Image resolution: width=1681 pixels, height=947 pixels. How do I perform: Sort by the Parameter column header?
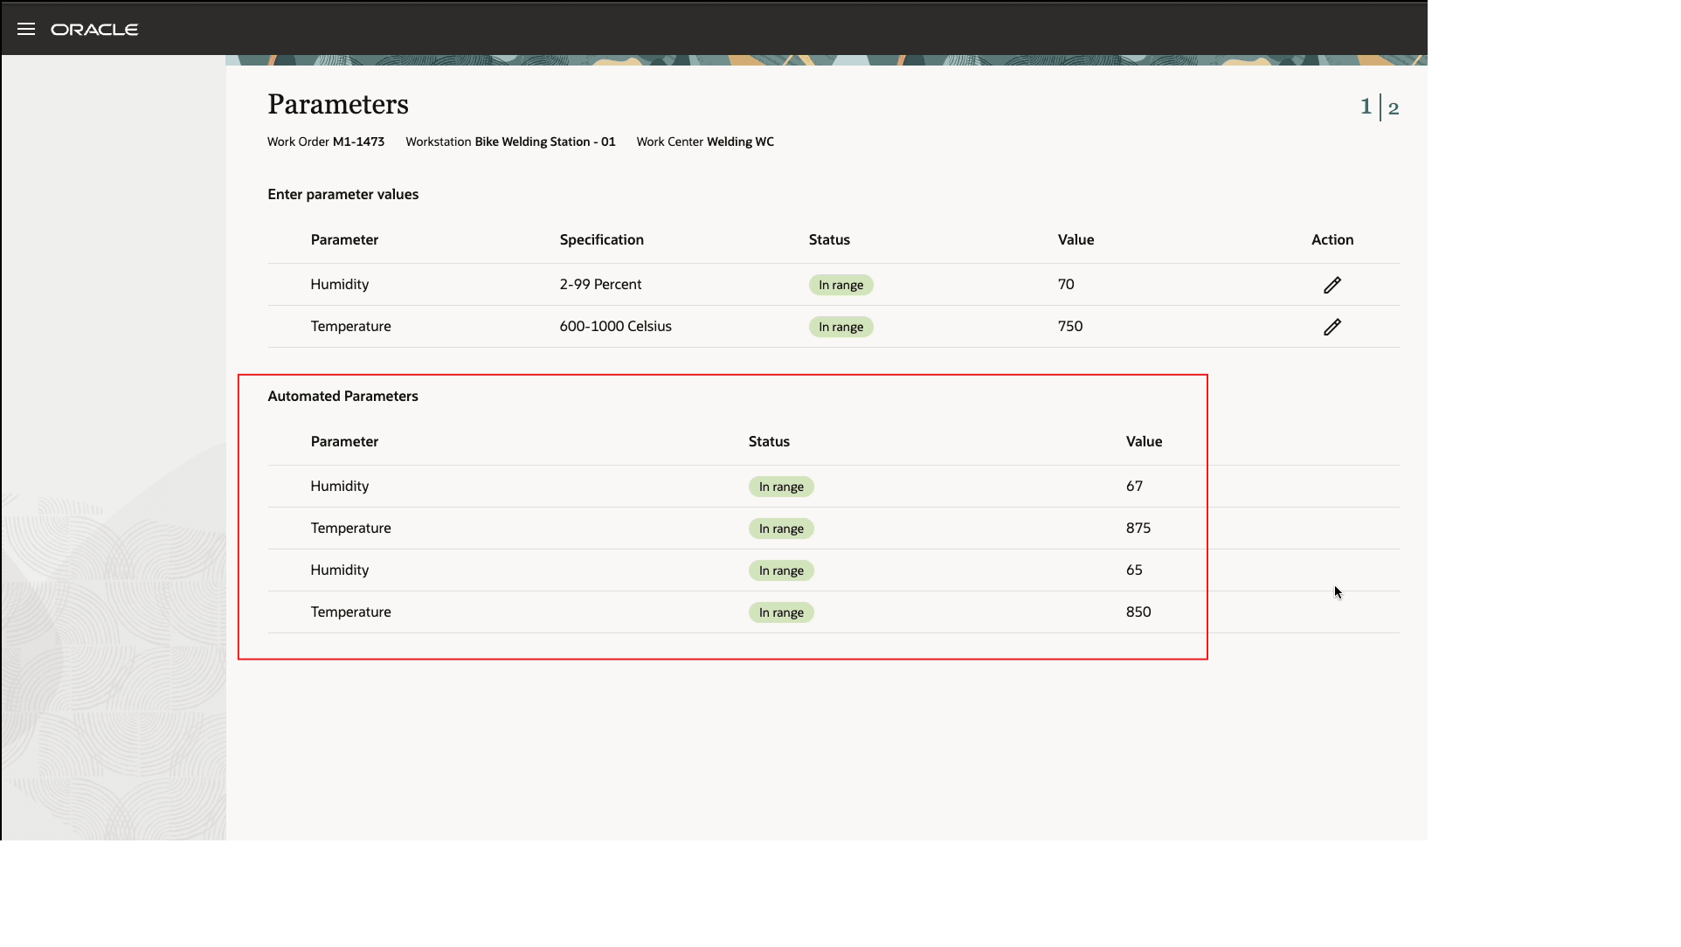343,238
